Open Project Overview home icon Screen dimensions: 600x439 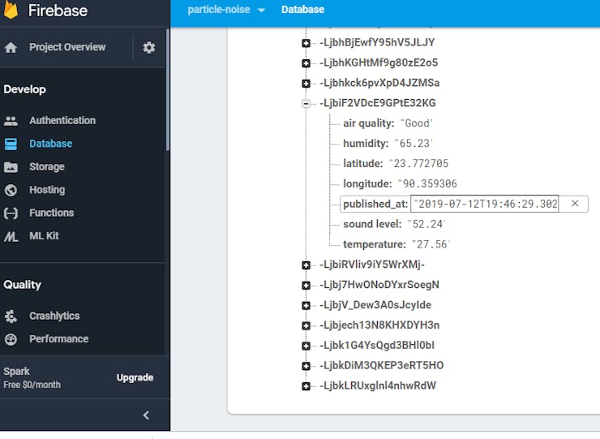click(11, 48)
